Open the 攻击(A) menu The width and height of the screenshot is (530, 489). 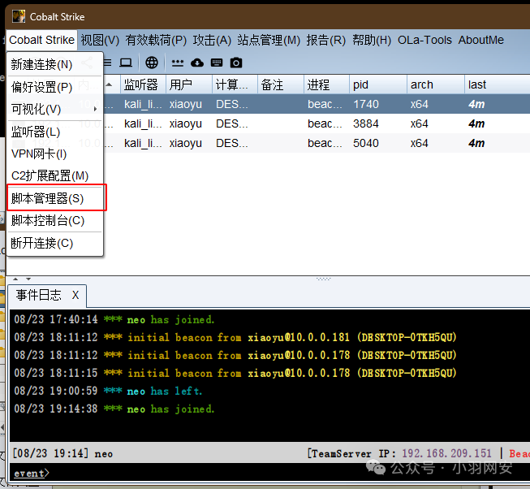coord(212,41)
